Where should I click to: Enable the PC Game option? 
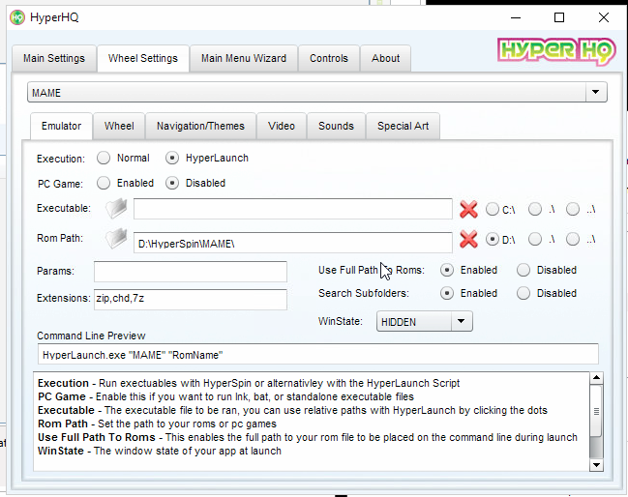click(x=104, y=183)
